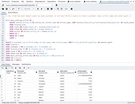Image resolution: width=135 pixels, height=104 pixels.
Task: Place cursor on 'GROUP BY 1,2,3,4' line
Action: [x=13, y=58]
